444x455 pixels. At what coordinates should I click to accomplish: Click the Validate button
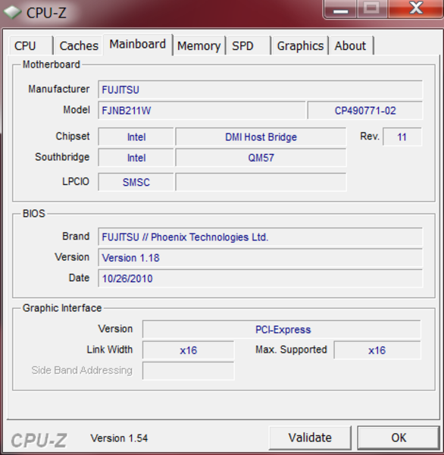click(310, 438)
